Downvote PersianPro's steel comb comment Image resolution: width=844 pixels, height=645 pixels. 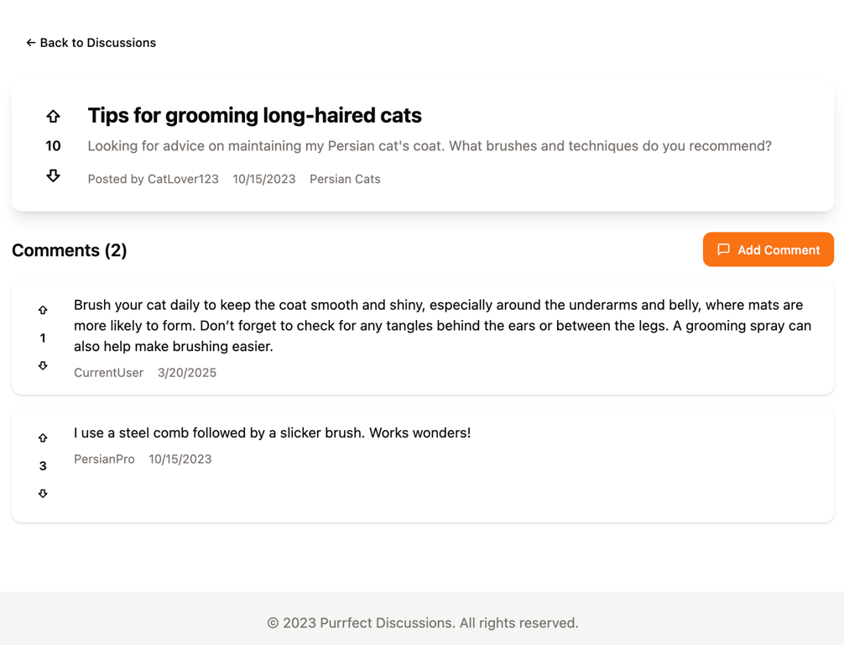click(x=43, y=493)
